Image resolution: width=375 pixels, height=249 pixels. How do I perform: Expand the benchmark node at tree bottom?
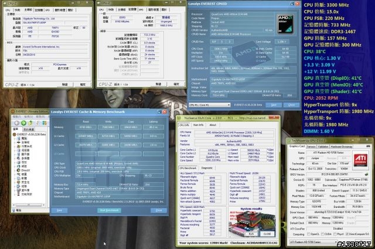click(15, 194)
